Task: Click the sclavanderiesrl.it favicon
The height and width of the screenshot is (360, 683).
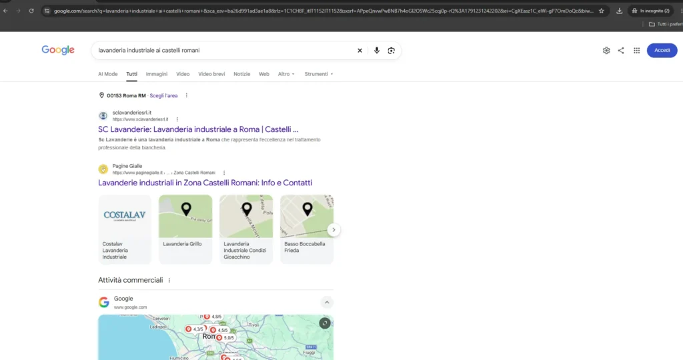Action: click(x=103, y=116)
